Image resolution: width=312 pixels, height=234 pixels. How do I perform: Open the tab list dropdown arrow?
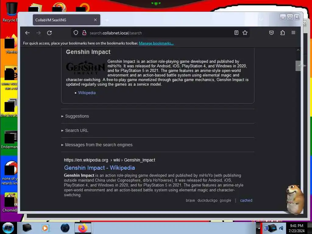261,20
